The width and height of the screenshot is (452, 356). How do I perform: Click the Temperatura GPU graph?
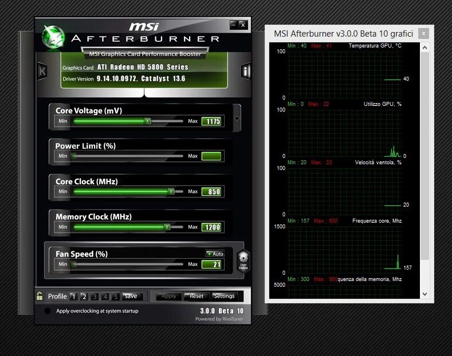[344, 75]
